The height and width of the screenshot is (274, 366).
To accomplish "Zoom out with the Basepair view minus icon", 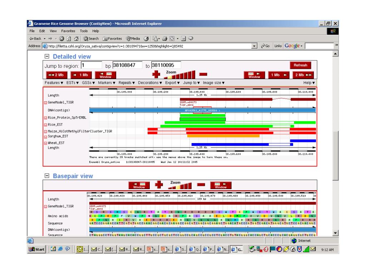I will click(x=201, y=184).
